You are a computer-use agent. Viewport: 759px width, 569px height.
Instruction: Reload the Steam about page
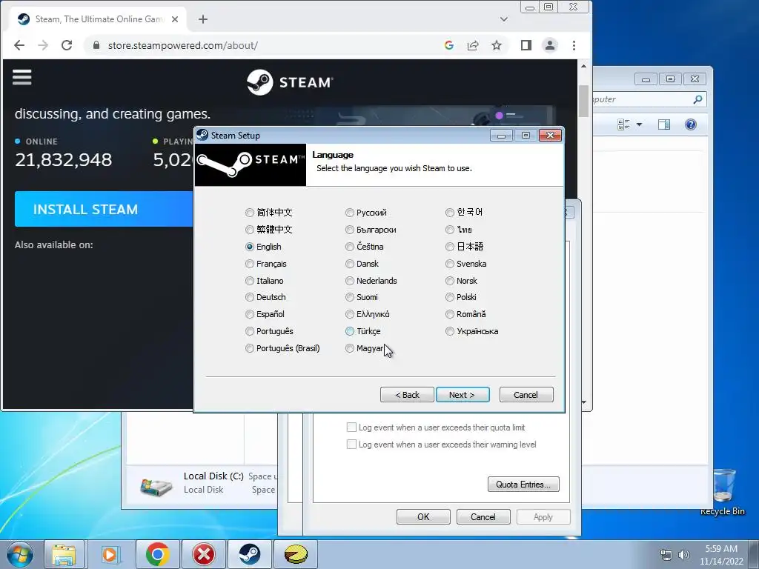click(67, 45)
